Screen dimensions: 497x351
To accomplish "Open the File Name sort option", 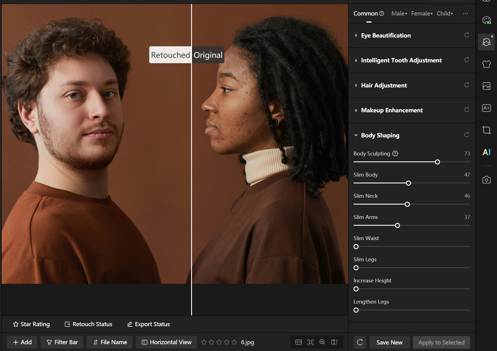I will (110, 342).
